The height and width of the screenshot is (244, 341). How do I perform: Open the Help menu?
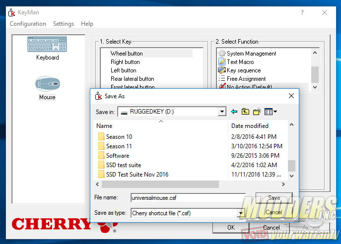(x=87, y=23)
